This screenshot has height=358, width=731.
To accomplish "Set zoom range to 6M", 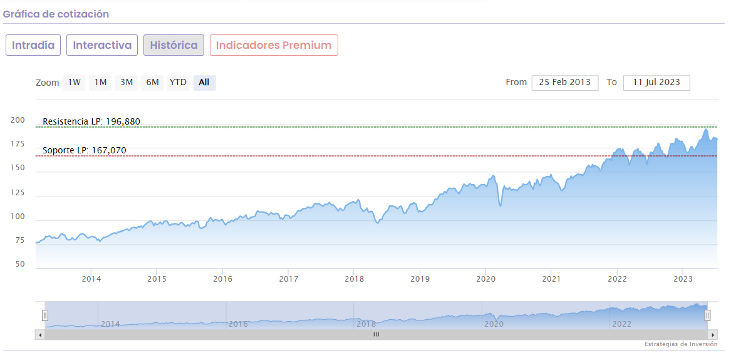I will [152, 82].
